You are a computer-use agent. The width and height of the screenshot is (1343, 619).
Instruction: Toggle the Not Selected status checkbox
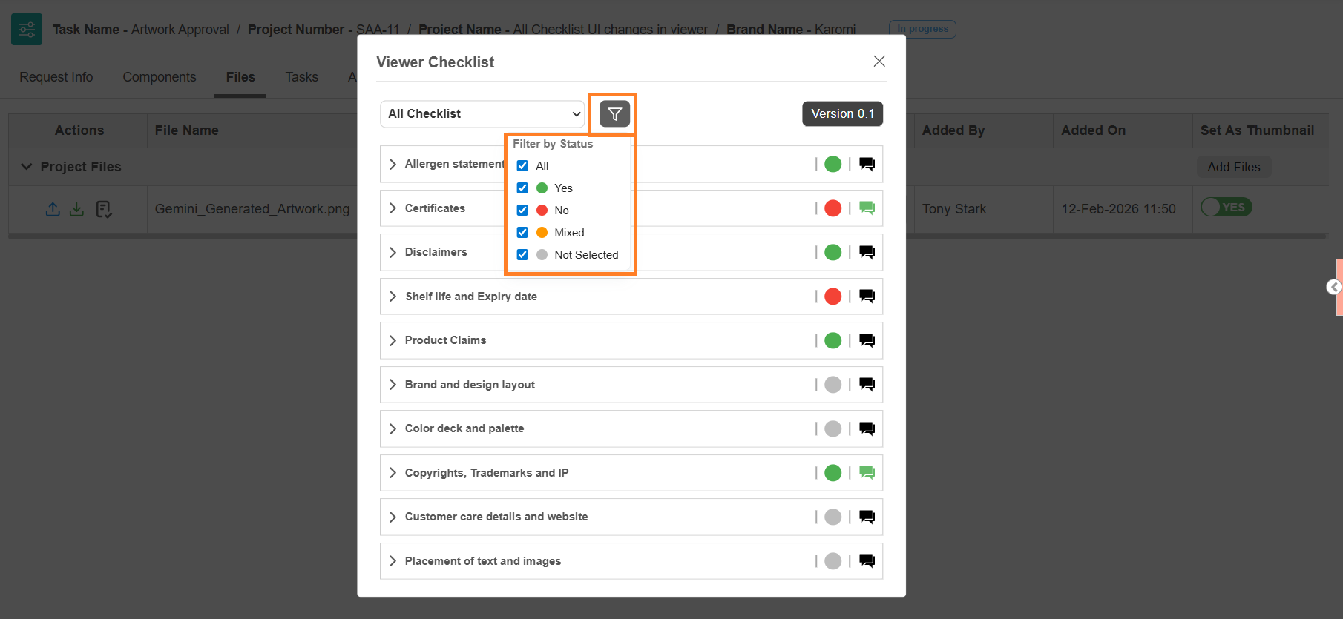522,255
